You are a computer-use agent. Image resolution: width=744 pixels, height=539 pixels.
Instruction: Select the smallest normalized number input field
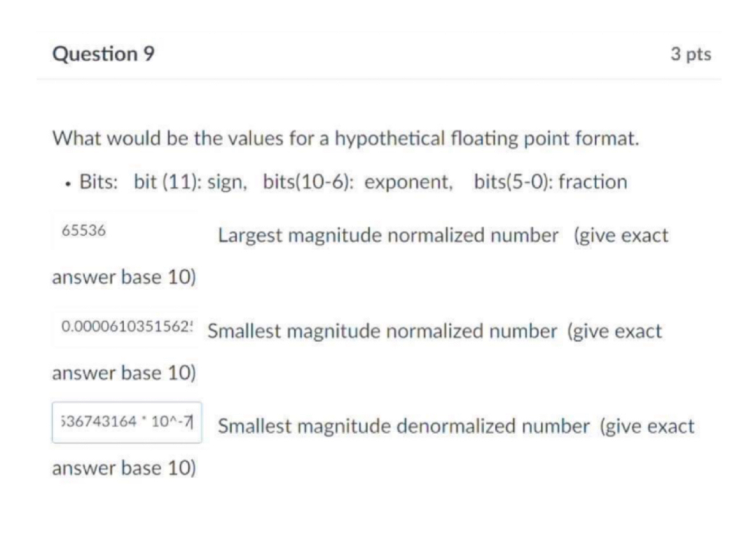(124, 330)
